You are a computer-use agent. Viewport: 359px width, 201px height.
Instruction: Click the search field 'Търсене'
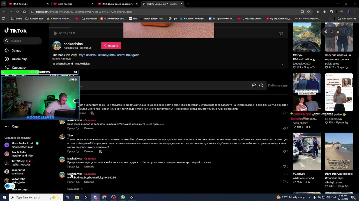coord(23,41)
